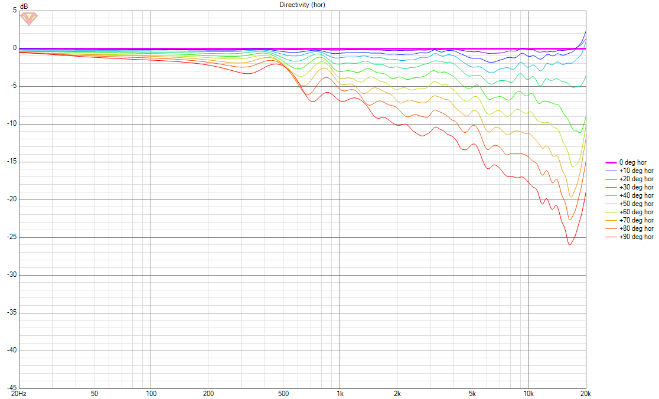Click the '-10' dB axis label
The width and height of the screenshot is (659, 399).
[12, 124]
